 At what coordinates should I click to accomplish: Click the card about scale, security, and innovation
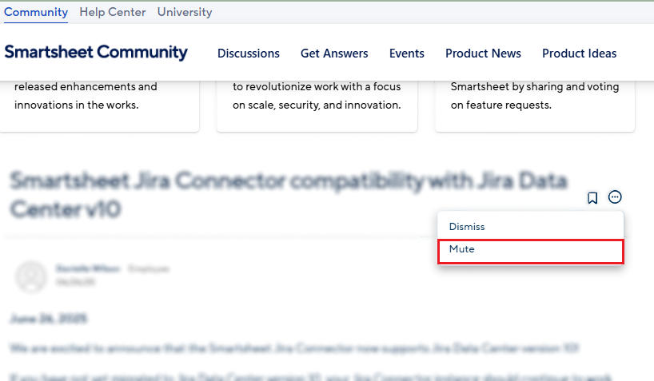pos(317,106)
